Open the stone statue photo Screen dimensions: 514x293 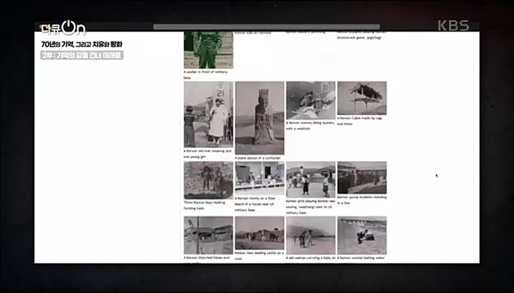tap(259, 118)
